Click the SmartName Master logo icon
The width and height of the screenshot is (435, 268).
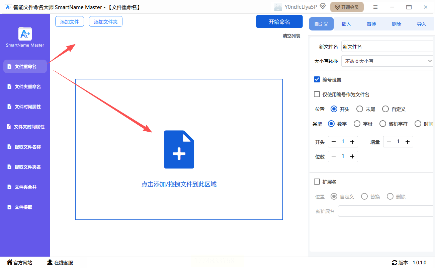(x=25, y=34)
